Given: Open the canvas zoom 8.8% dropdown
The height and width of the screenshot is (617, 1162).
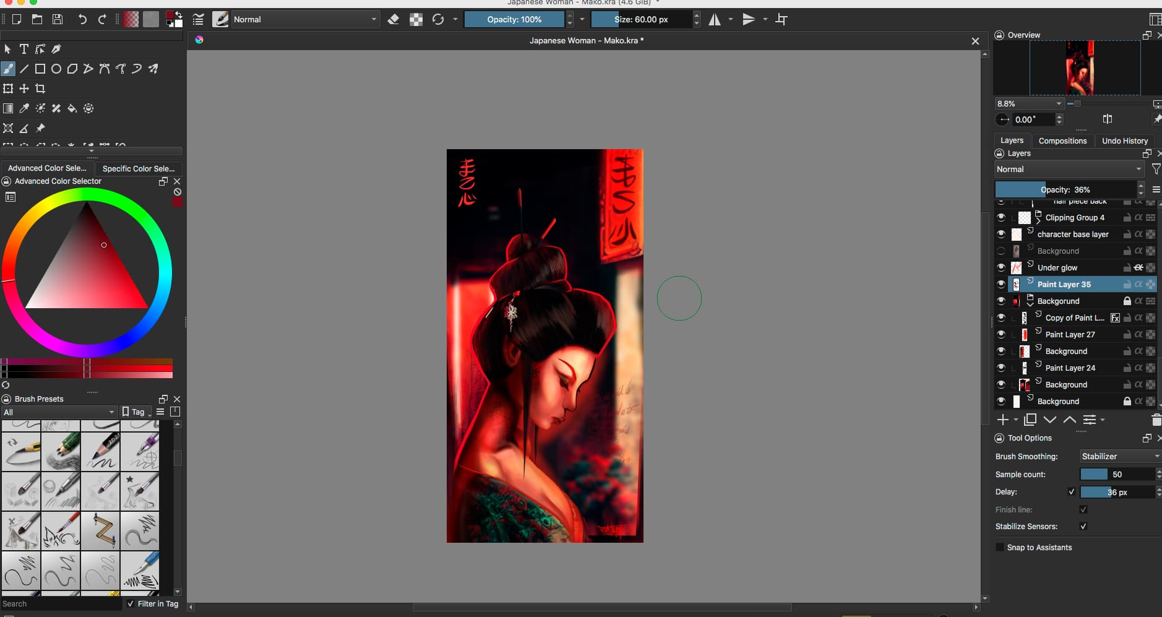Looking at the screenshot, I should pos(1029,103).
